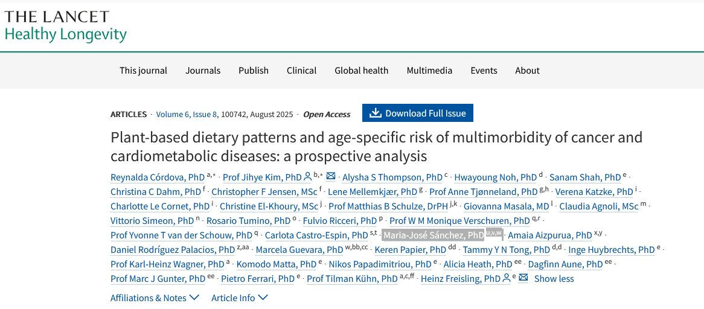The image size is (704, 309).
Task: Expand the Article Info section
Action: [239, 298]
